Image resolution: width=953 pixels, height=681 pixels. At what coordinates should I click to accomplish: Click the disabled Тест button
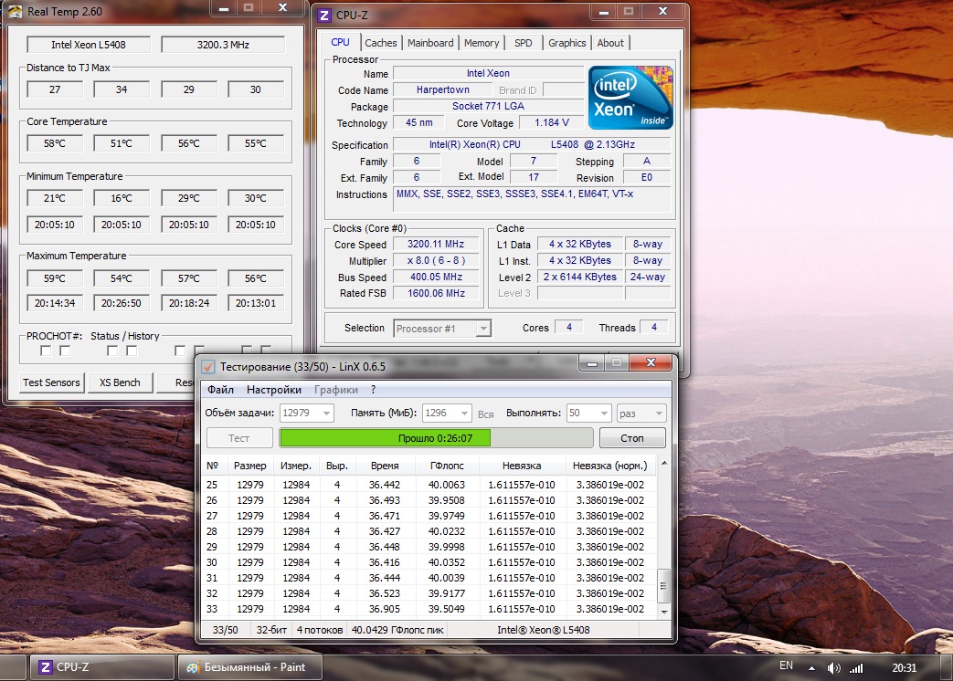[x=238, y=437]
